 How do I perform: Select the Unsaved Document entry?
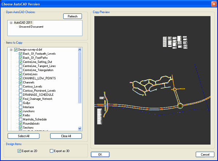31,27
